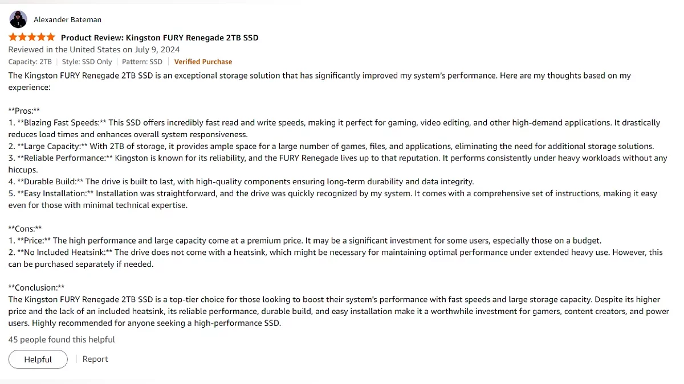Click the Conclusion heading in the review

click(x=36, y=288)
